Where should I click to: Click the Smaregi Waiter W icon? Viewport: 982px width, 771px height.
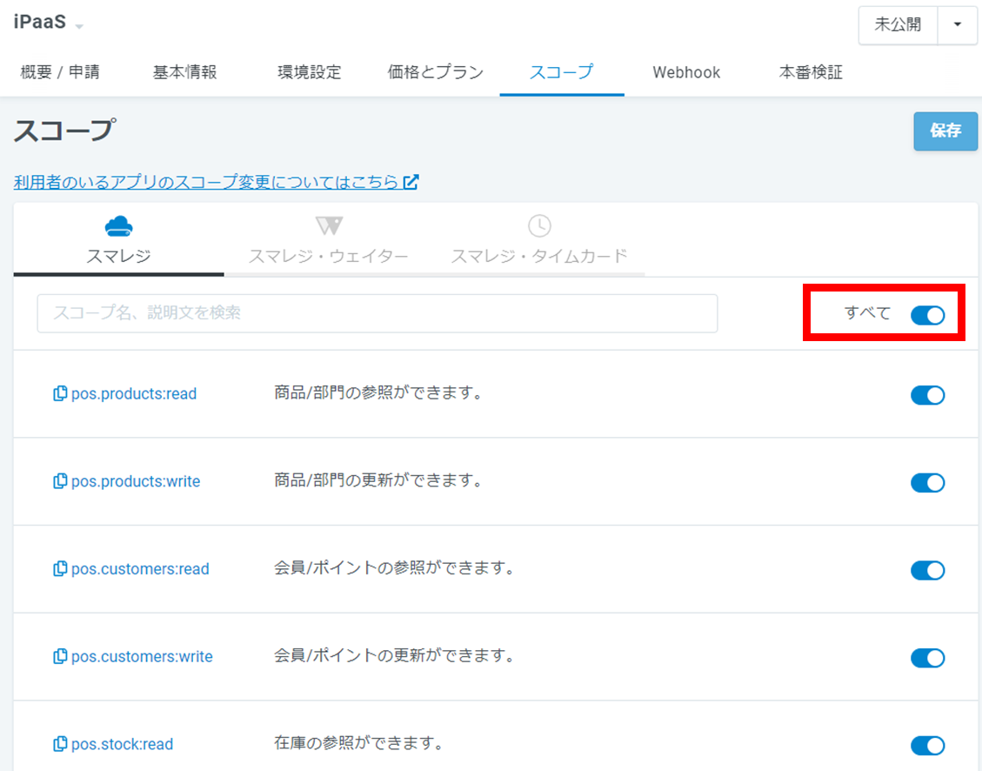329,225
